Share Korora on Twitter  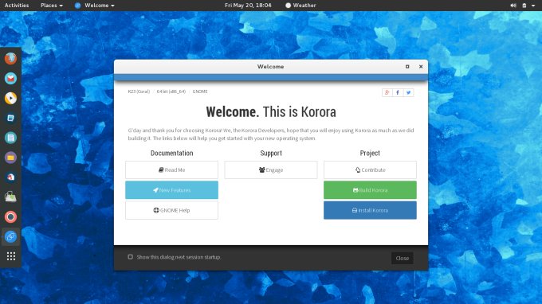click(x=409, y=92)
